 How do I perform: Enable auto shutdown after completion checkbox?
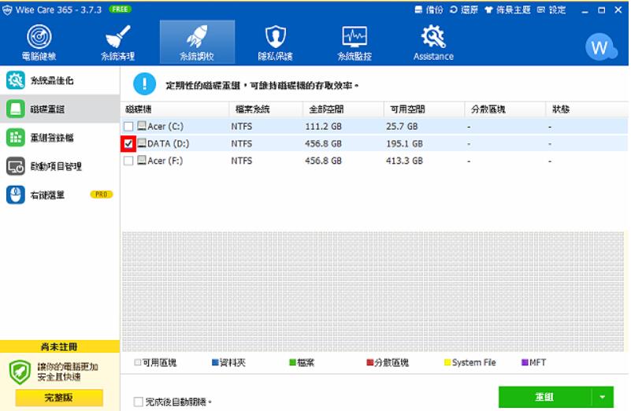pos(139,402)
